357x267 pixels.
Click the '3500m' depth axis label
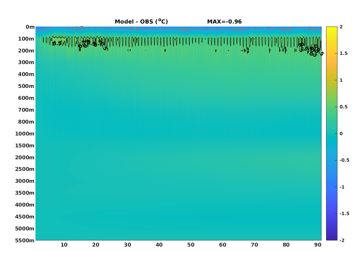[25, 193]
